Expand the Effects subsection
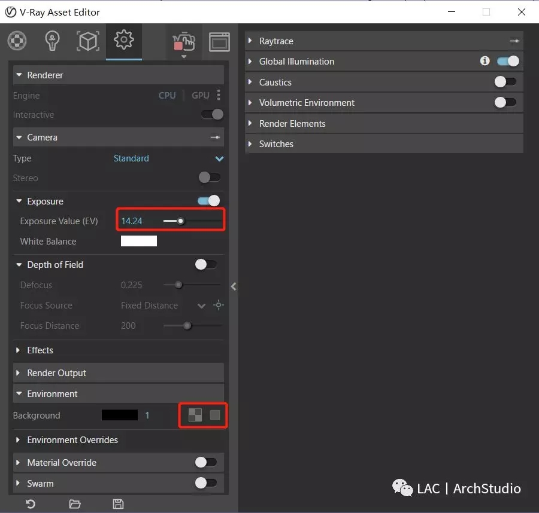 click(x=18, y=350)
